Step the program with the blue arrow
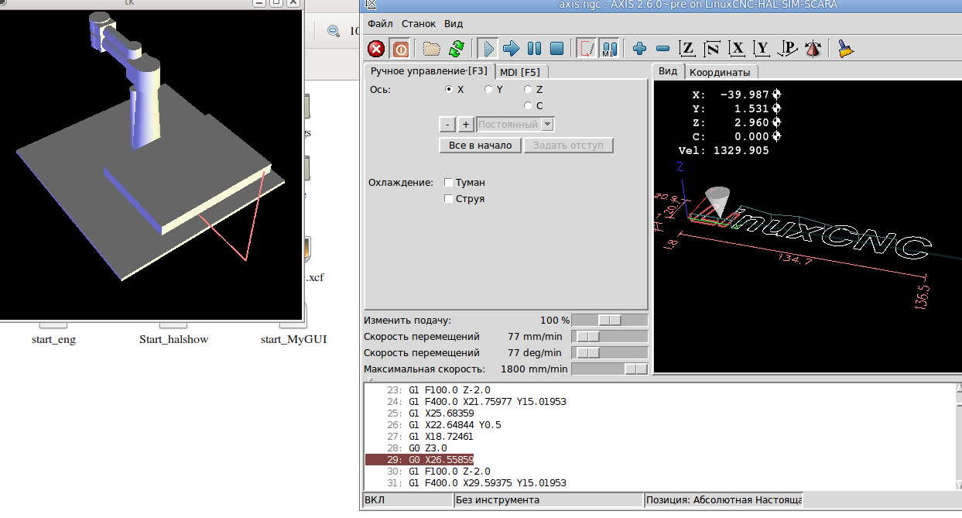Viewport: 962px width, 518px height. (511, 49)
